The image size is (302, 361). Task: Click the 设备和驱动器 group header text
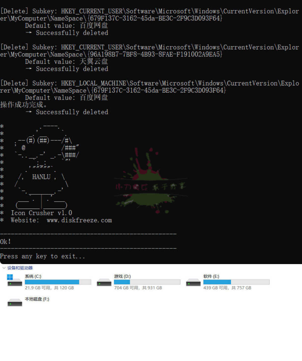[x=20, y=268]
